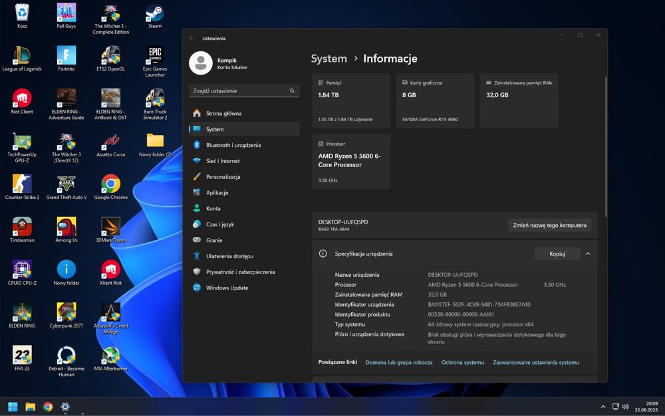
Task: Select the Steam desktop shortcut
Action: pos(155,16)
